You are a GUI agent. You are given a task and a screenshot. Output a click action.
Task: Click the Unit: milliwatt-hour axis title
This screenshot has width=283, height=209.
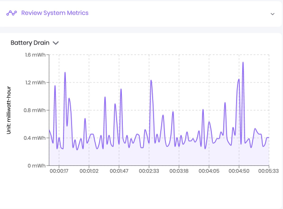click(x=9, y=110)
